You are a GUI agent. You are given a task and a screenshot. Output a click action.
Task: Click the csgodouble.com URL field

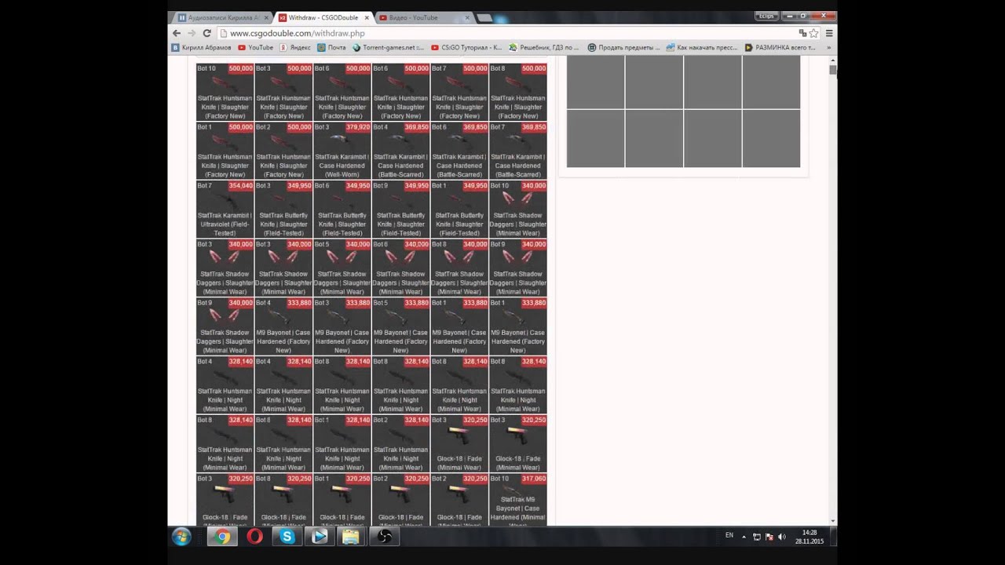(x=506, y=33)
